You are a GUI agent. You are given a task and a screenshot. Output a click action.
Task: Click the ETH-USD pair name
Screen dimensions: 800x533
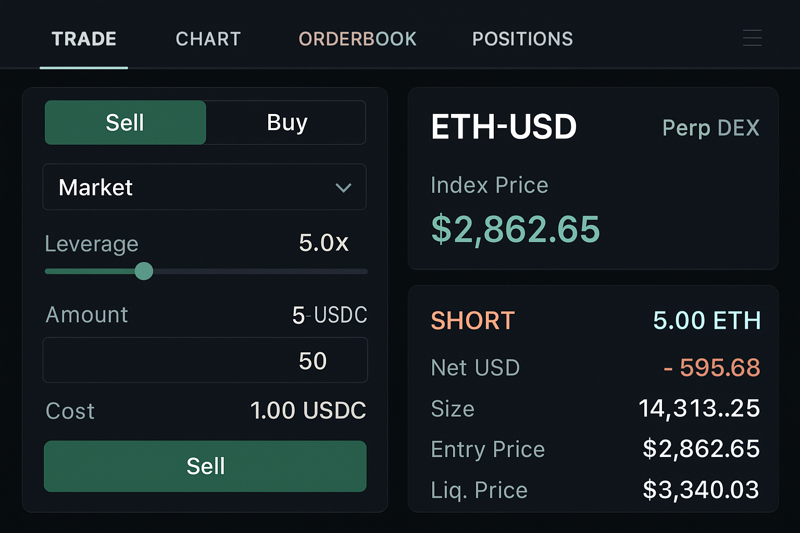[x=504, y=126]
